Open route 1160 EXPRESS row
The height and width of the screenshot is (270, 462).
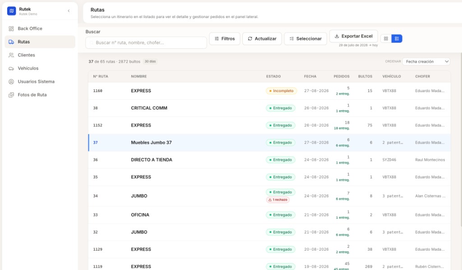pos(269,91)
